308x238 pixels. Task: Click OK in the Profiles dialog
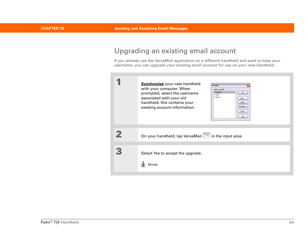[243, 93]
